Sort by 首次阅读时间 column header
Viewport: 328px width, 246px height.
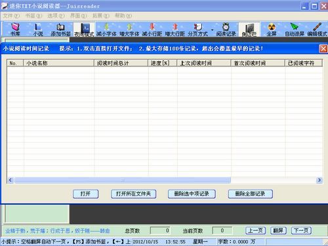click(258, 63)
